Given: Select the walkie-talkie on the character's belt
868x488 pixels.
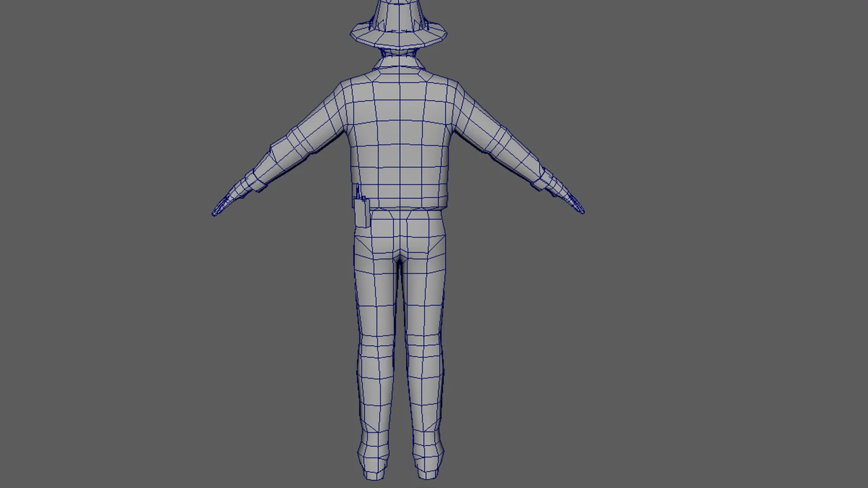Looking at the screenshot, I should click(362, 213).
